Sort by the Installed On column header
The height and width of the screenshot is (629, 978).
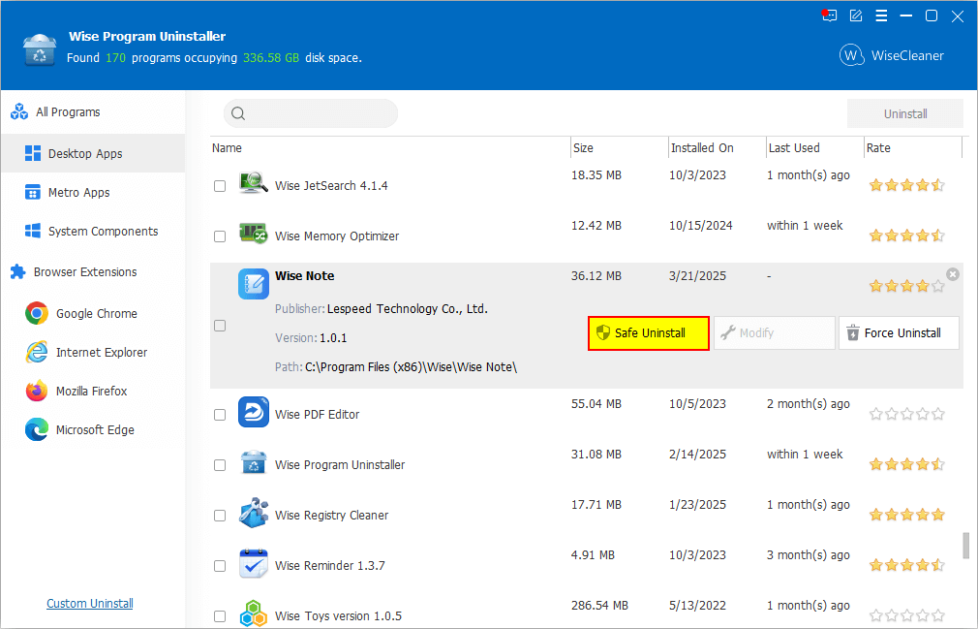[x=717, y=148]
